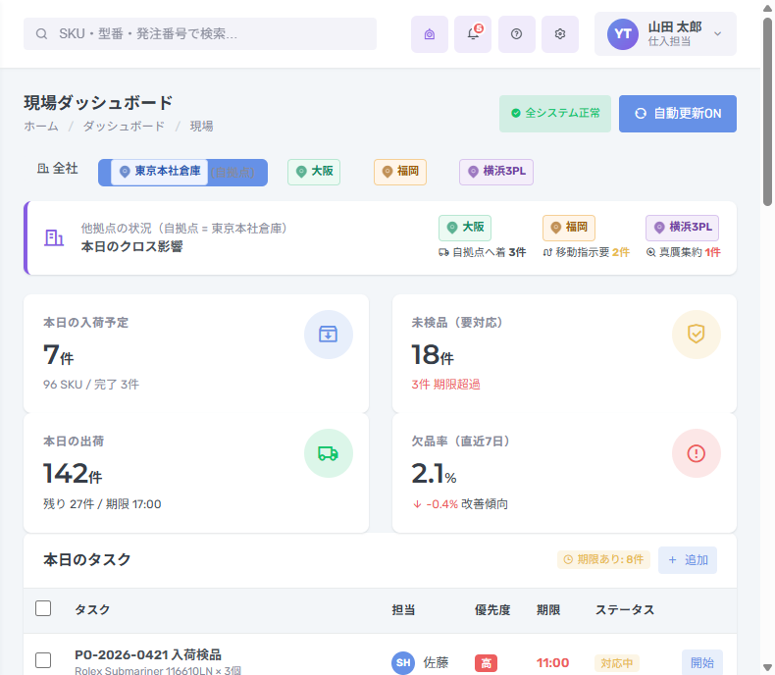Click the SH avatar for 佐藤
The height and width of the screenshot is (675, 775).
coord(403,662)
